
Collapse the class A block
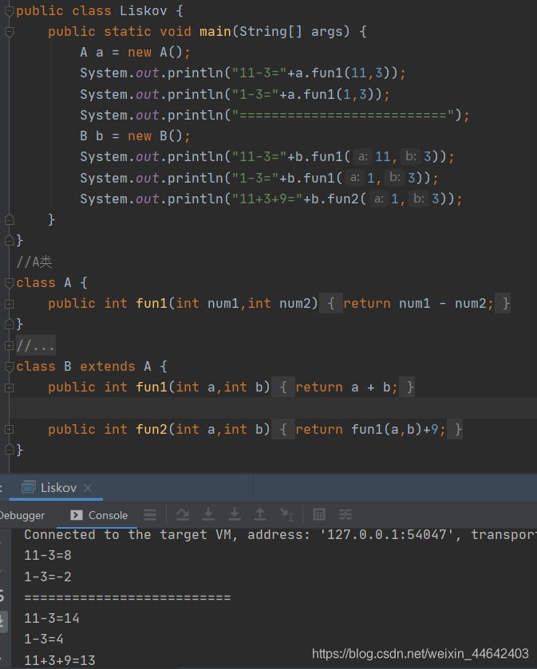click(9, 282)
